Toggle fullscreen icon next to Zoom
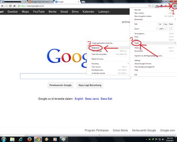This screenshot has width=177, height=142. pyautogui.click(x=171, y=29)
